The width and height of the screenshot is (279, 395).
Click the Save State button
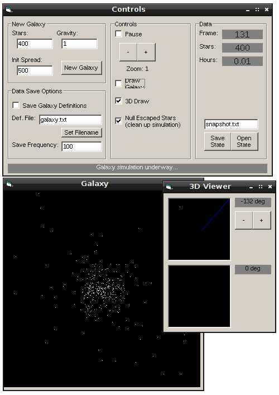tap(218, 141)
